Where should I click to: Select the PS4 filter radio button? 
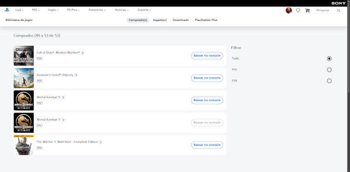[x=329, y=81]
